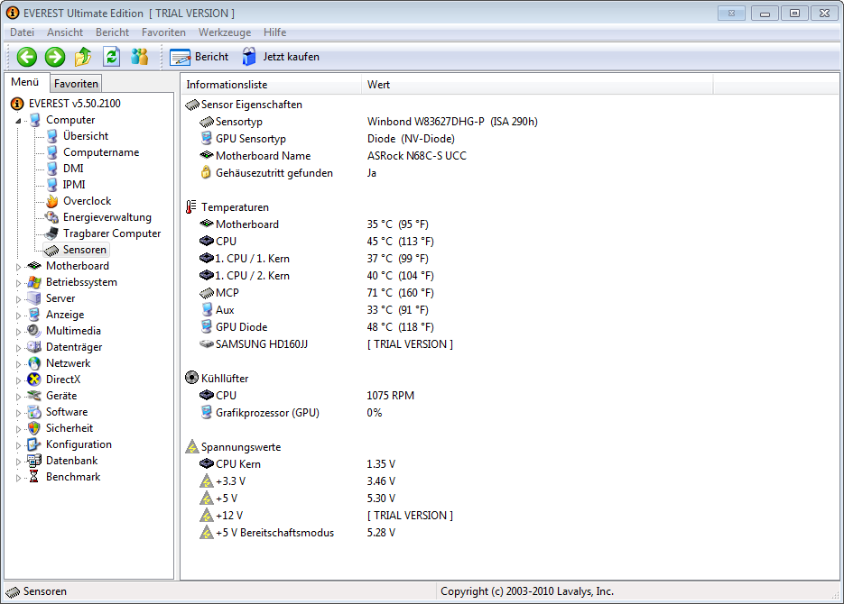The height and width of the screenshot is (604, 844).
Task: Open the Datei menu
Action: point(22,32)
